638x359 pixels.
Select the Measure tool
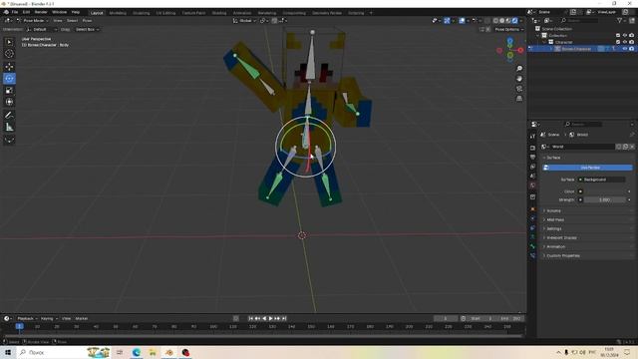9,128
